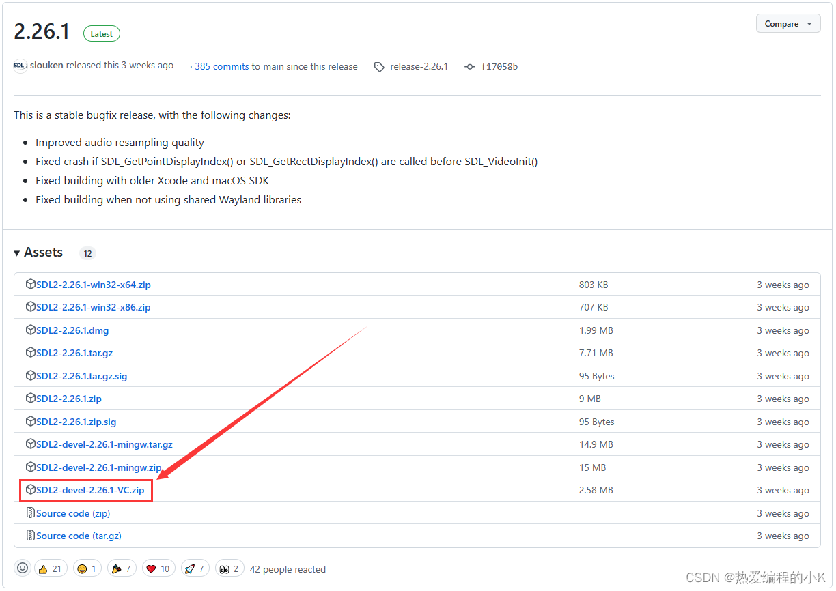Click package icon beside SDL2-devel-2.26.1-VC.zip
The image size is (836, 591).
pyautogui.click(x=30, y=489)
